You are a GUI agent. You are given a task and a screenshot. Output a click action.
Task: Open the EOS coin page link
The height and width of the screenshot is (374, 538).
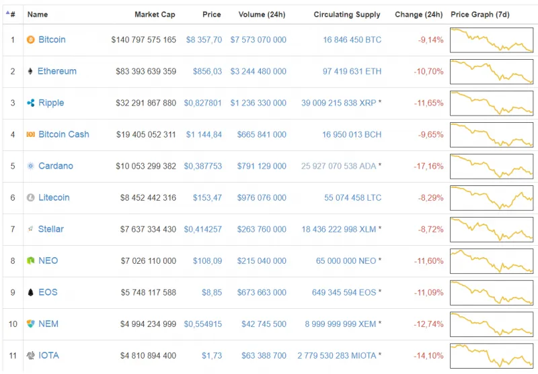(x=48, y=292)
